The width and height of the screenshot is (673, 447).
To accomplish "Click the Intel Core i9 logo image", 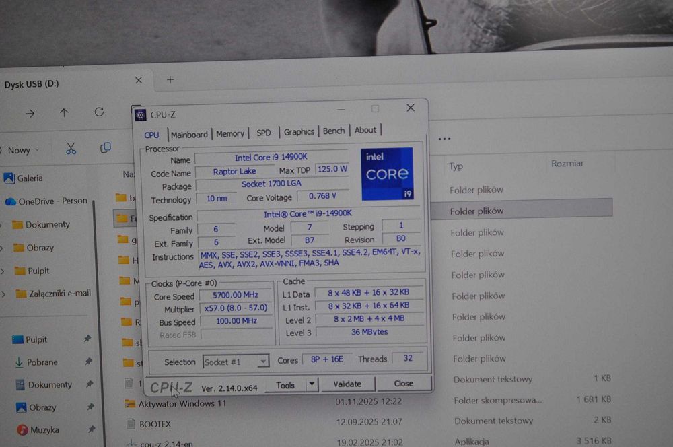I will 387,174.
